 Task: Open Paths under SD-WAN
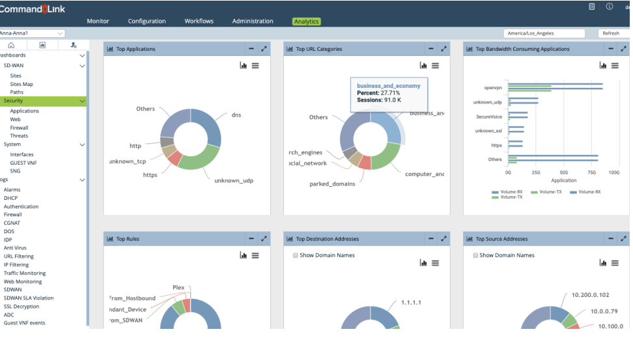(x=16, y=92)
